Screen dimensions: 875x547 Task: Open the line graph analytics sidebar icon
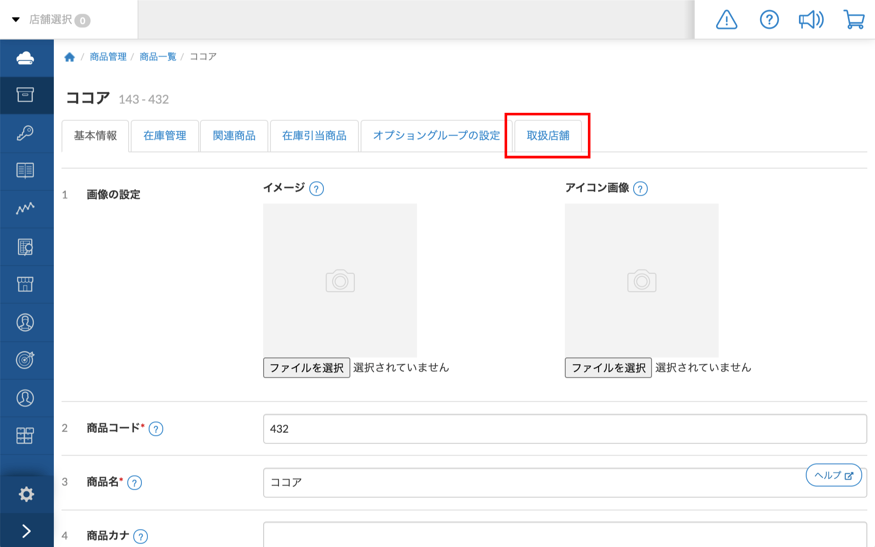(x=25, y=208)
